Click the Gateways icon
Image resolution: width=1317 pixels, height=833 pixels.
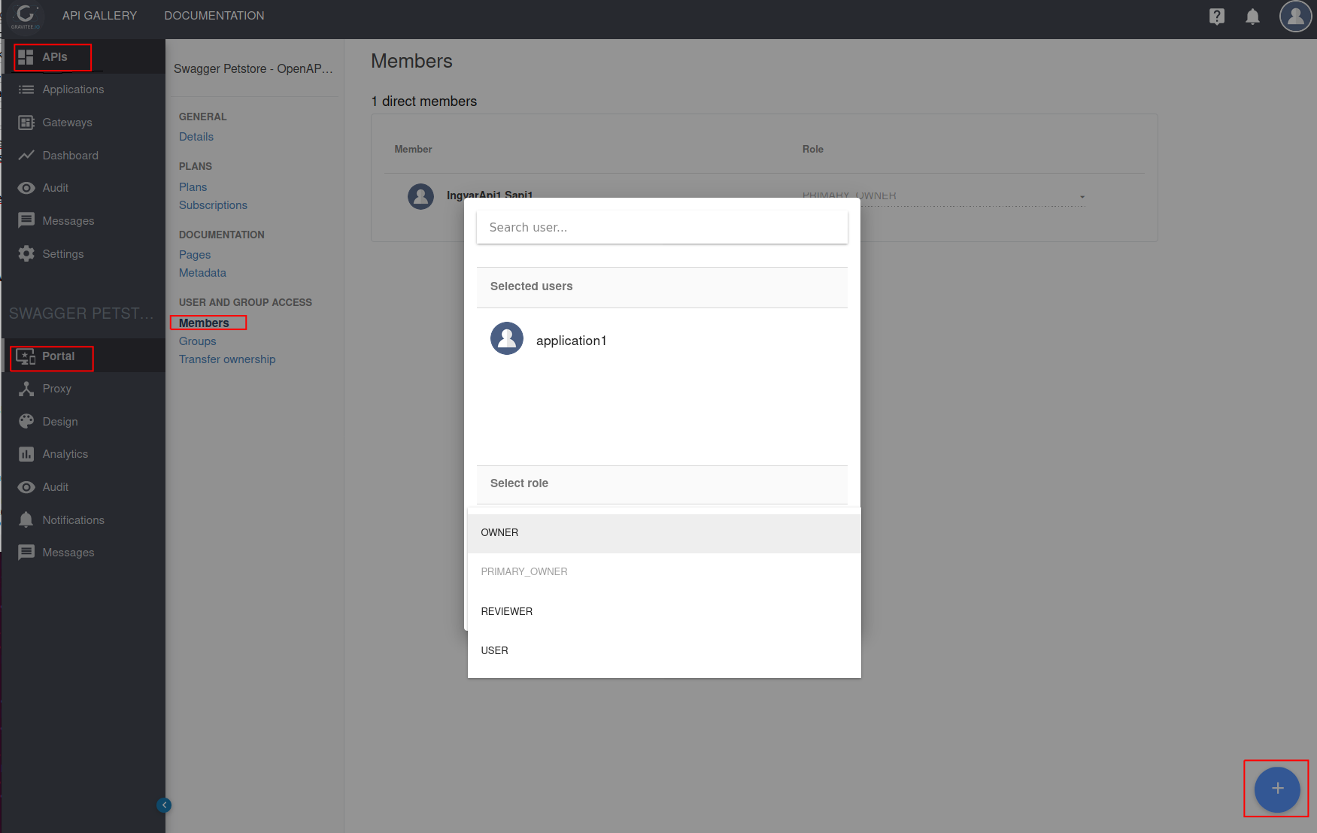point(26,123)
